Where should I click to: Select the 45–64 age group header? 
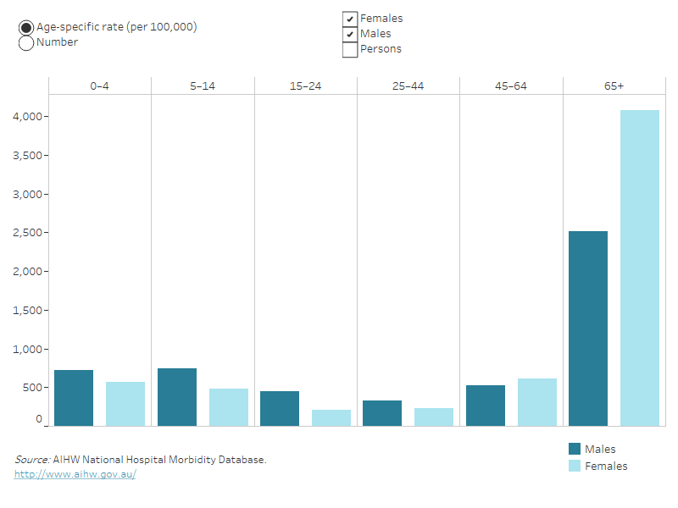tap(510, 86)
